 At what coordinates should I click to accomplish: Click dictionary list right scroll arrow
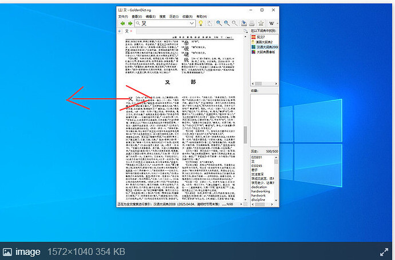[x=276, y=83]
